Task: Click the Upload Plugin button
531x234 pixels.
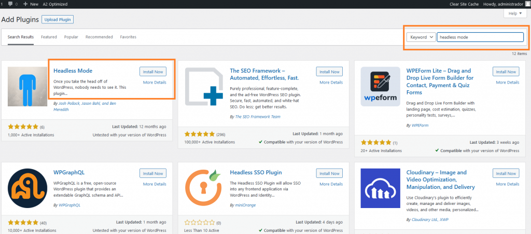Action: pos(58,20)
